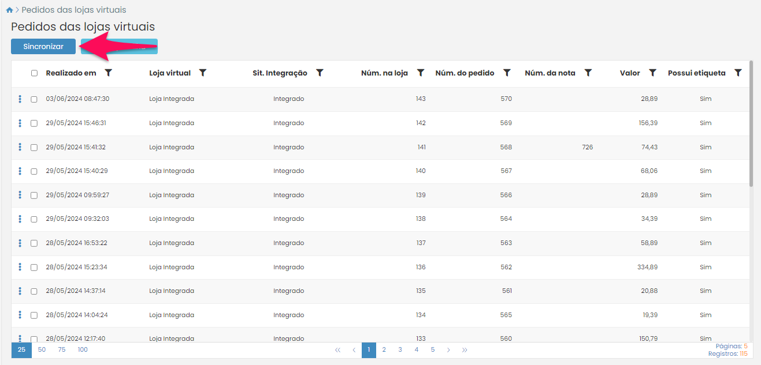Toggle the select-all checkbox in header
Viewport: 761px width, 365px height.
(34, 73)
